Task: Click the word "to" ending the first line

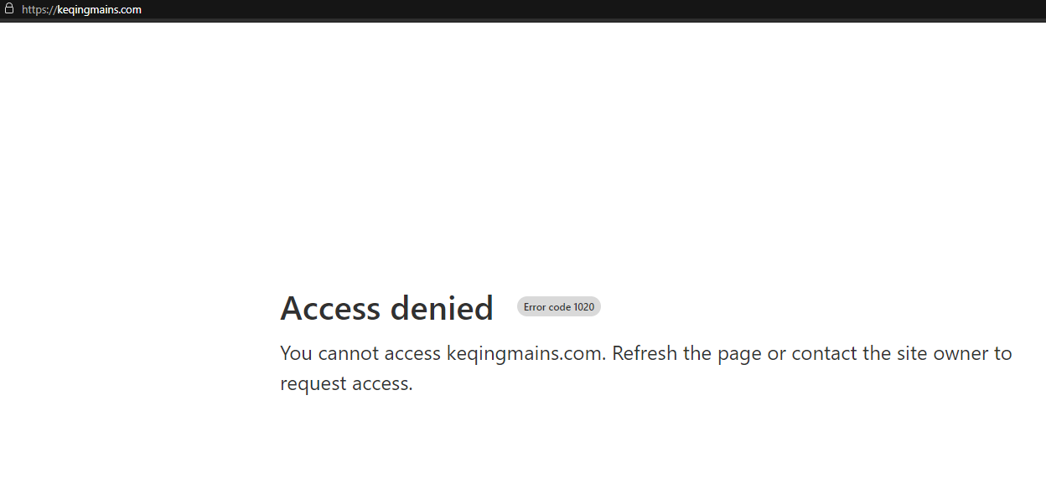Action: [x=1003, y=353]
